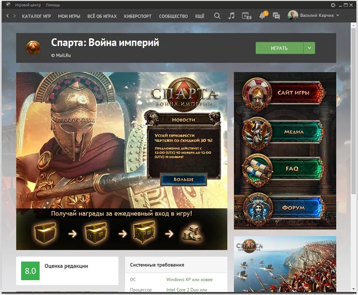The image size is (358, 295).
Task: Open the Сообщество section
Action: [173, 16]
